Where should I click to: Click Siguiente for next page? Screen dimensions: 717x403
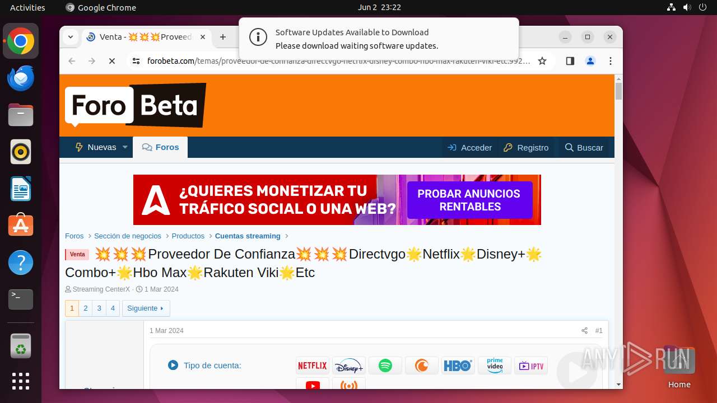(146, 308)
